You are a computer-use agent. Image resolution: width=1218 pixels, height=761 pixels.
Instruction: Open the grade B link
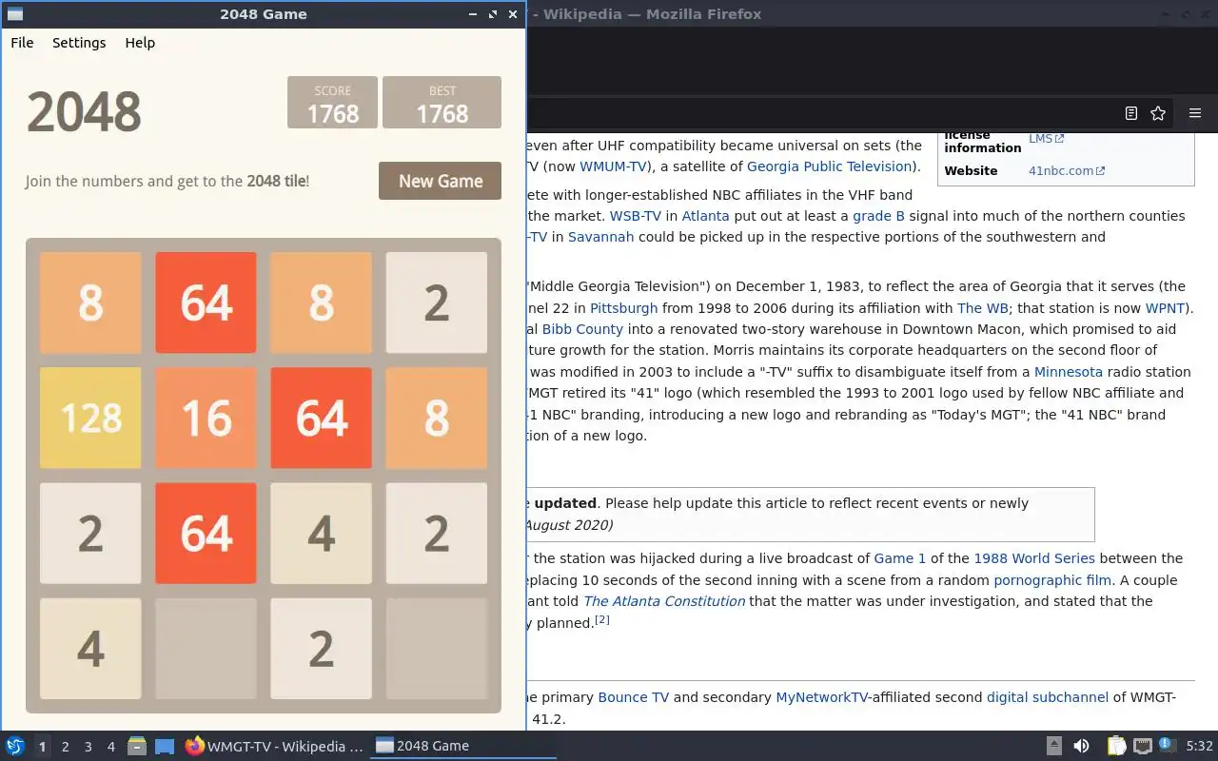click(878, 216)
